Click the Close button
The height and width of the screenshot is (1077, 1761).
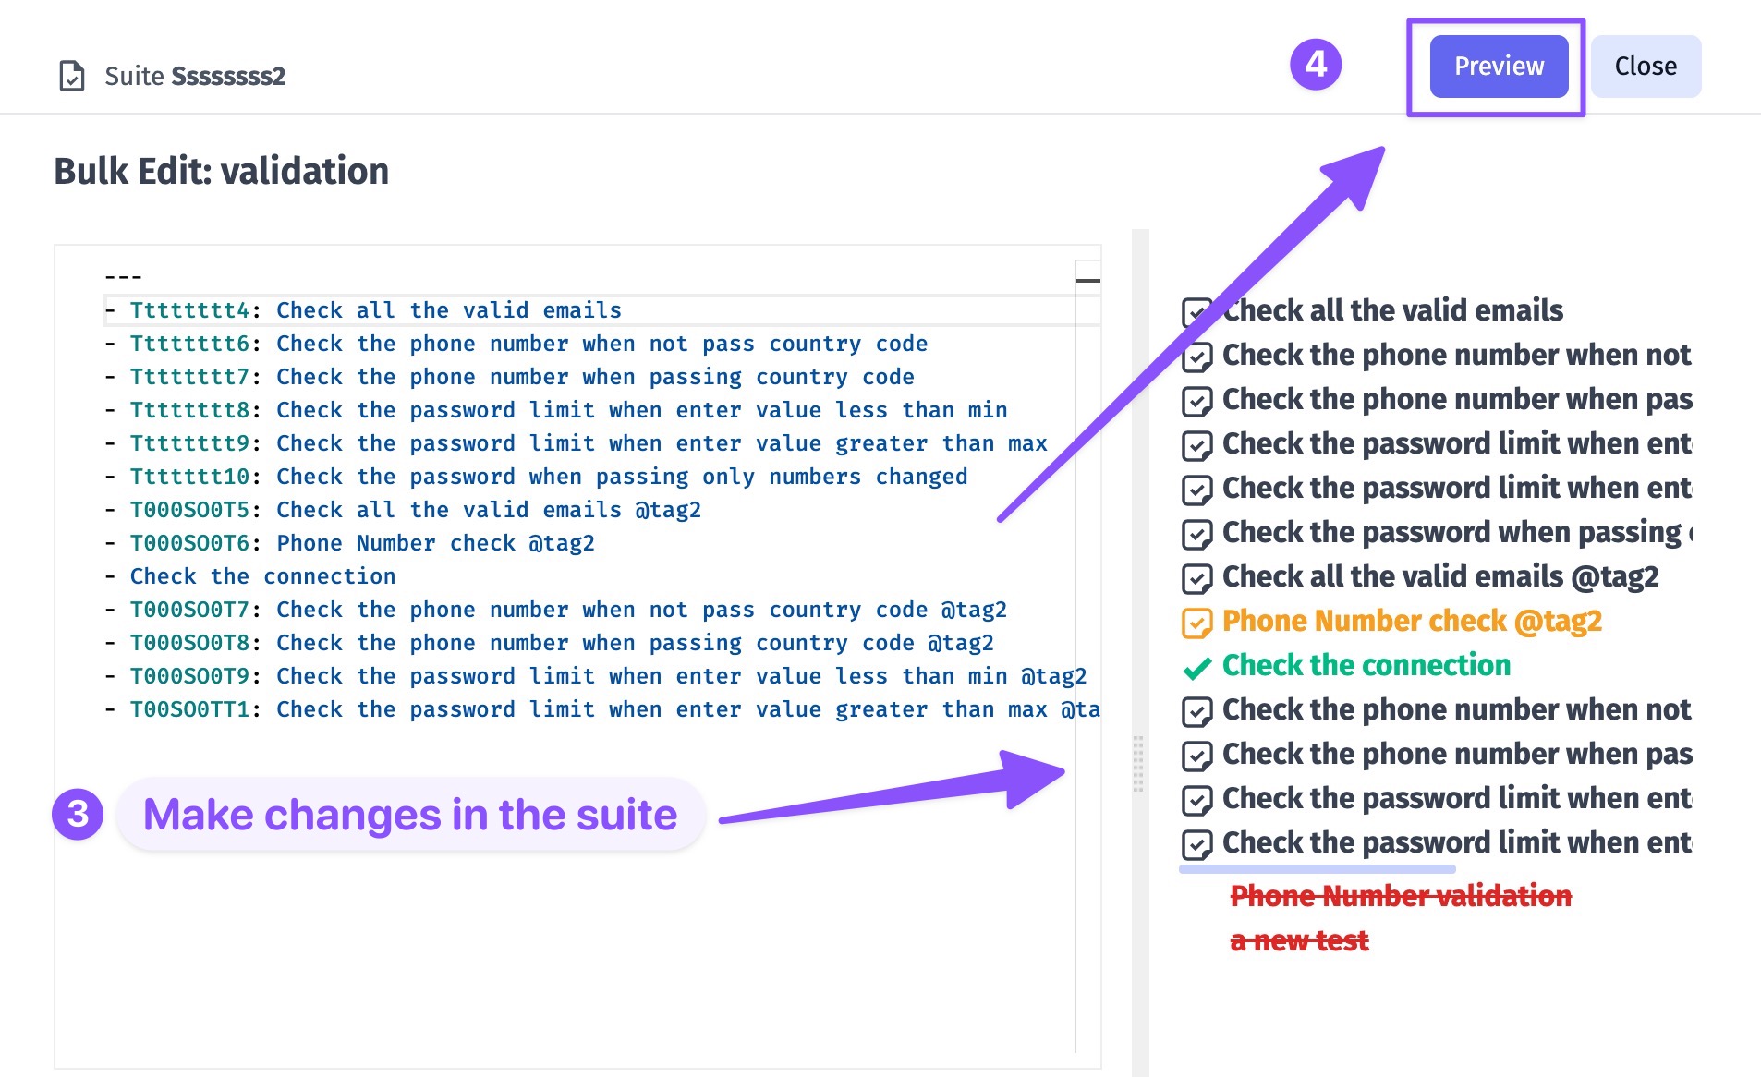pyautogui.click(x=1646, y=67)
